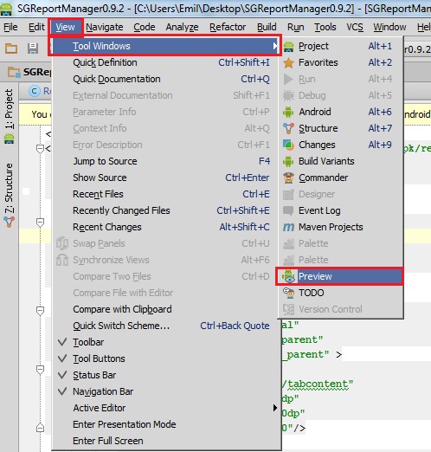Viewport: 431px width, 452px height.
Task: Click the Open folder toolbar icon
Action: pyautogui.click(x=11, y=48)
